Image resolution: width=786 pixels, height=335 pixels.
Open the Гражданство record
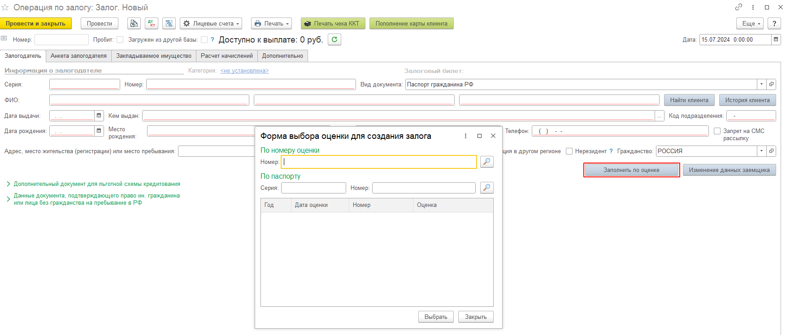point(771,151)
